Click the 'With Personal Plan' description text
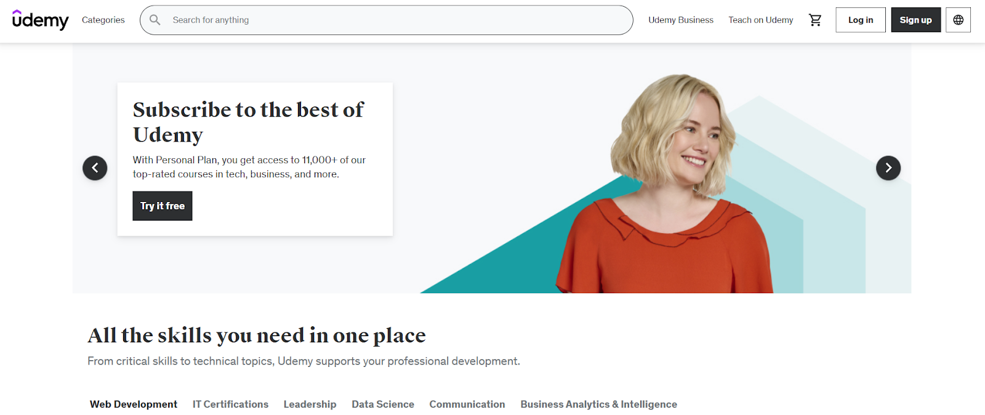The image size is (985, 415). pyautogui.click(x=249, y=167)
